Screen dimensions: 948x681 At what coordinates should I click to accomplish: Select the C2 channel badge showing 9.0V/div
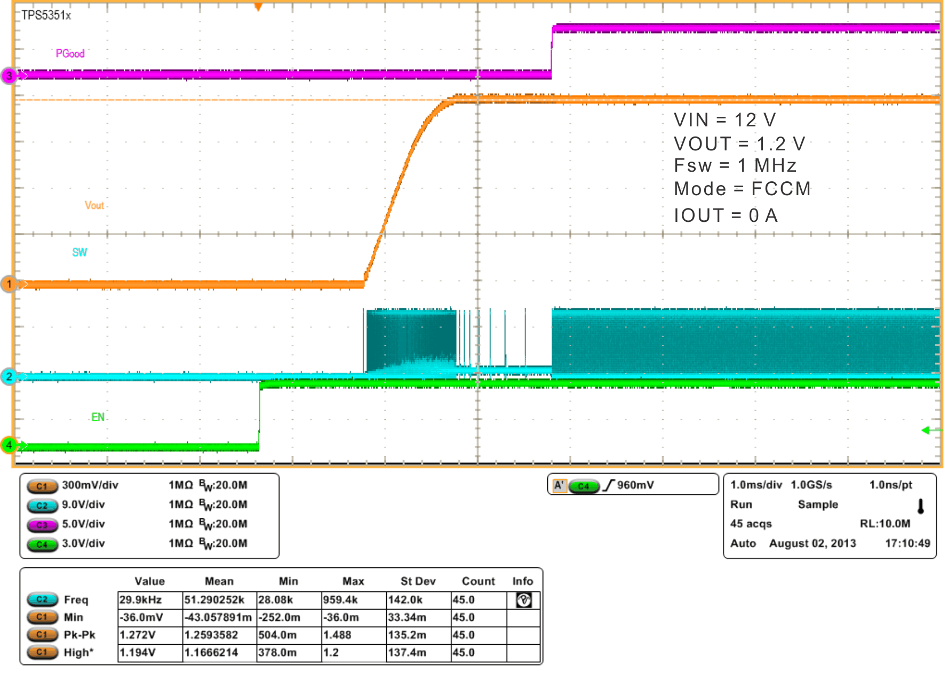point(43,505)
